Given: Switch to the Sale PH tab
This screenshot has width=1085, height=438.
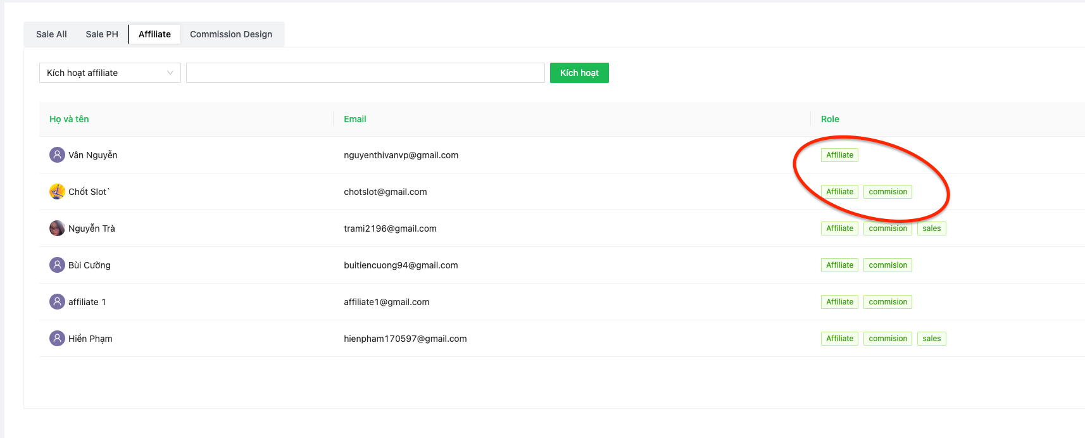Looking at the screenshot, I should point(102,34).
